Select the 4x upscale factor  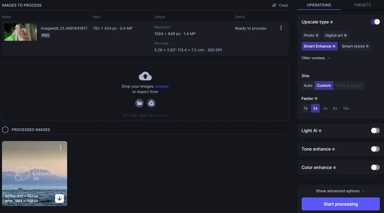point(325,108)
